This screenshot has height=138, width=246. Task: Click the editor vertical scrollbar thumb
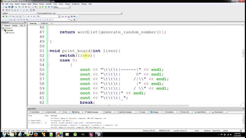[243, 53]
